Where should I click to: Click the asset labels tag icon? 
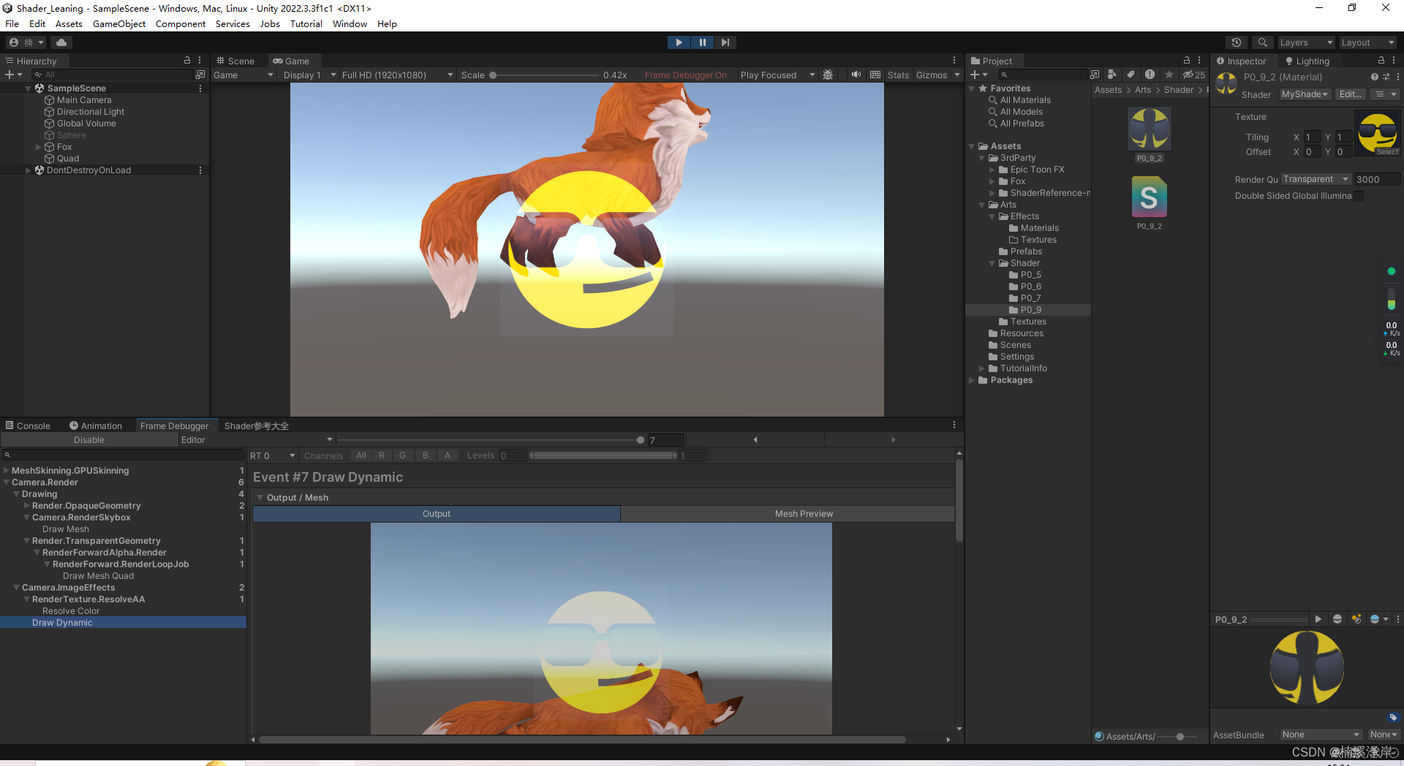(x=1393, y=717)
